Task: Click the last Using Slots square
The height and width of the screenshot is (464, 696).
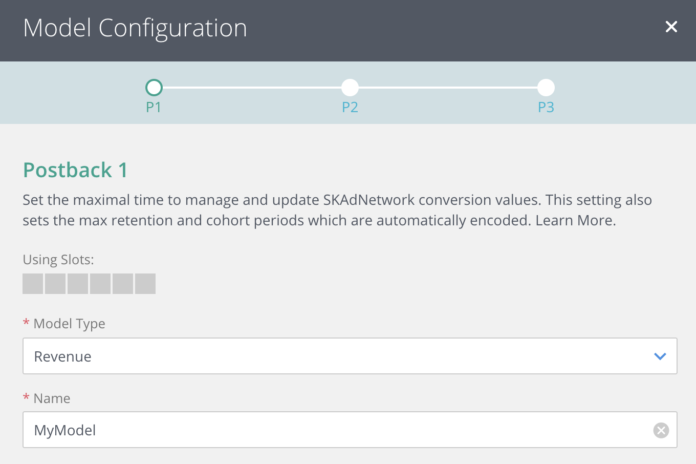Action: tap(145, 283)
